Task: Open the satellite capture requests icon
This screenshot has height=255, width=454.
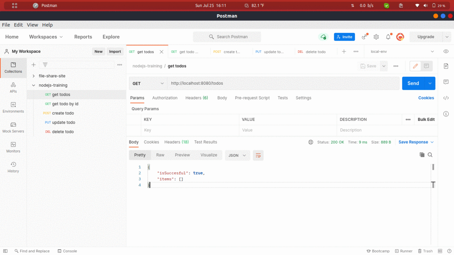Action: click(x=364, y=37)
